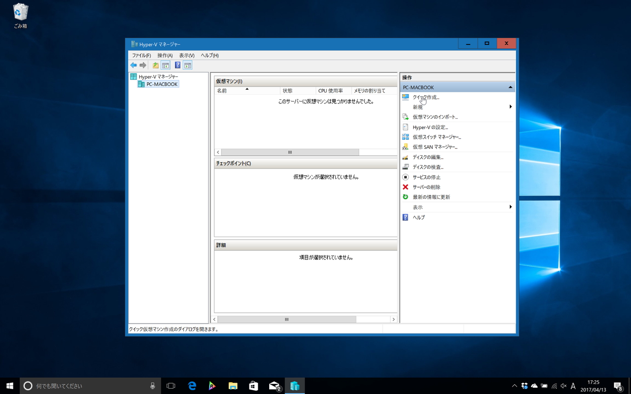Viewport: 631px width, 394px height.
Task: Refresh with 最新の情報に更新 action
Action: 431,197
